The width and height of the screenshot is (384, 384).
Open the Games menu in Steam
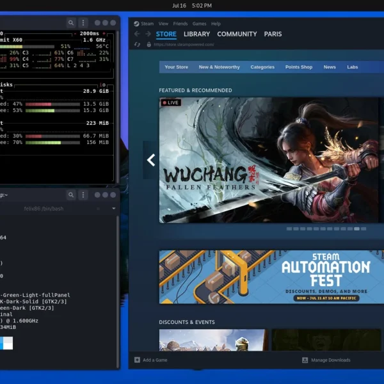click(x=199, y=24)
